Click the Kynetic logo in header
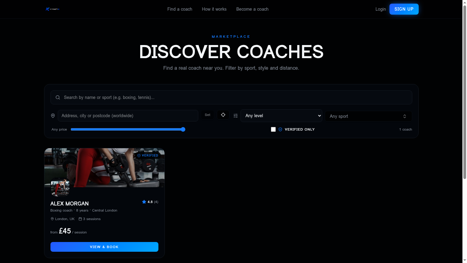 click(x=52, y=9)
